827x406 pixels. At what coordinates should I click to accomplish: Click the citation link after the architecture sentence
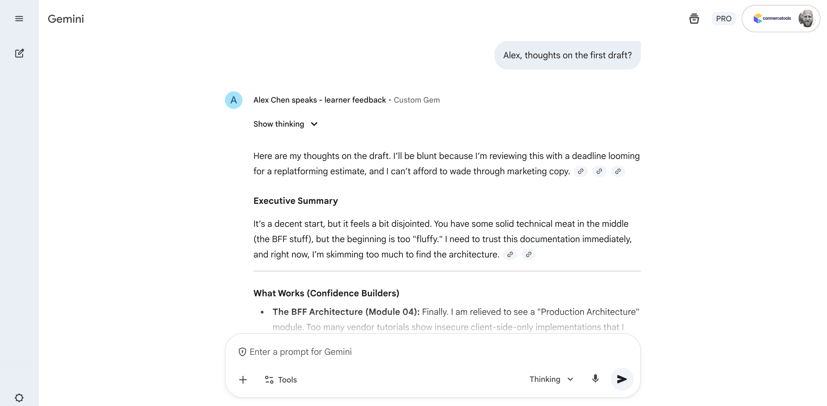pyautogui.click(x=510, y=254)
